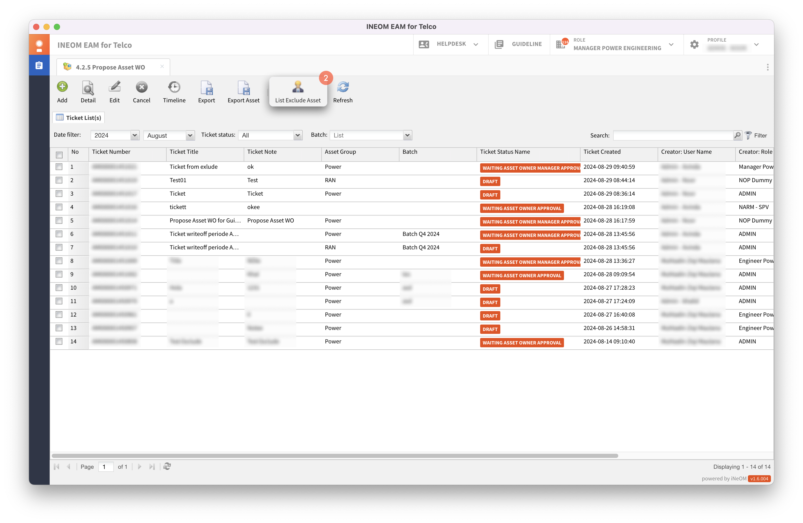Viewport: 803px width, 523px height.
Task: Tick the checkbox for row 12
Action: point(59,314)
